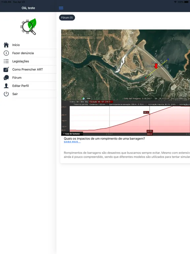The image size is (190, 254).
Task: Click the Olá, teste greeting
Action: click(x=28, y=8)
